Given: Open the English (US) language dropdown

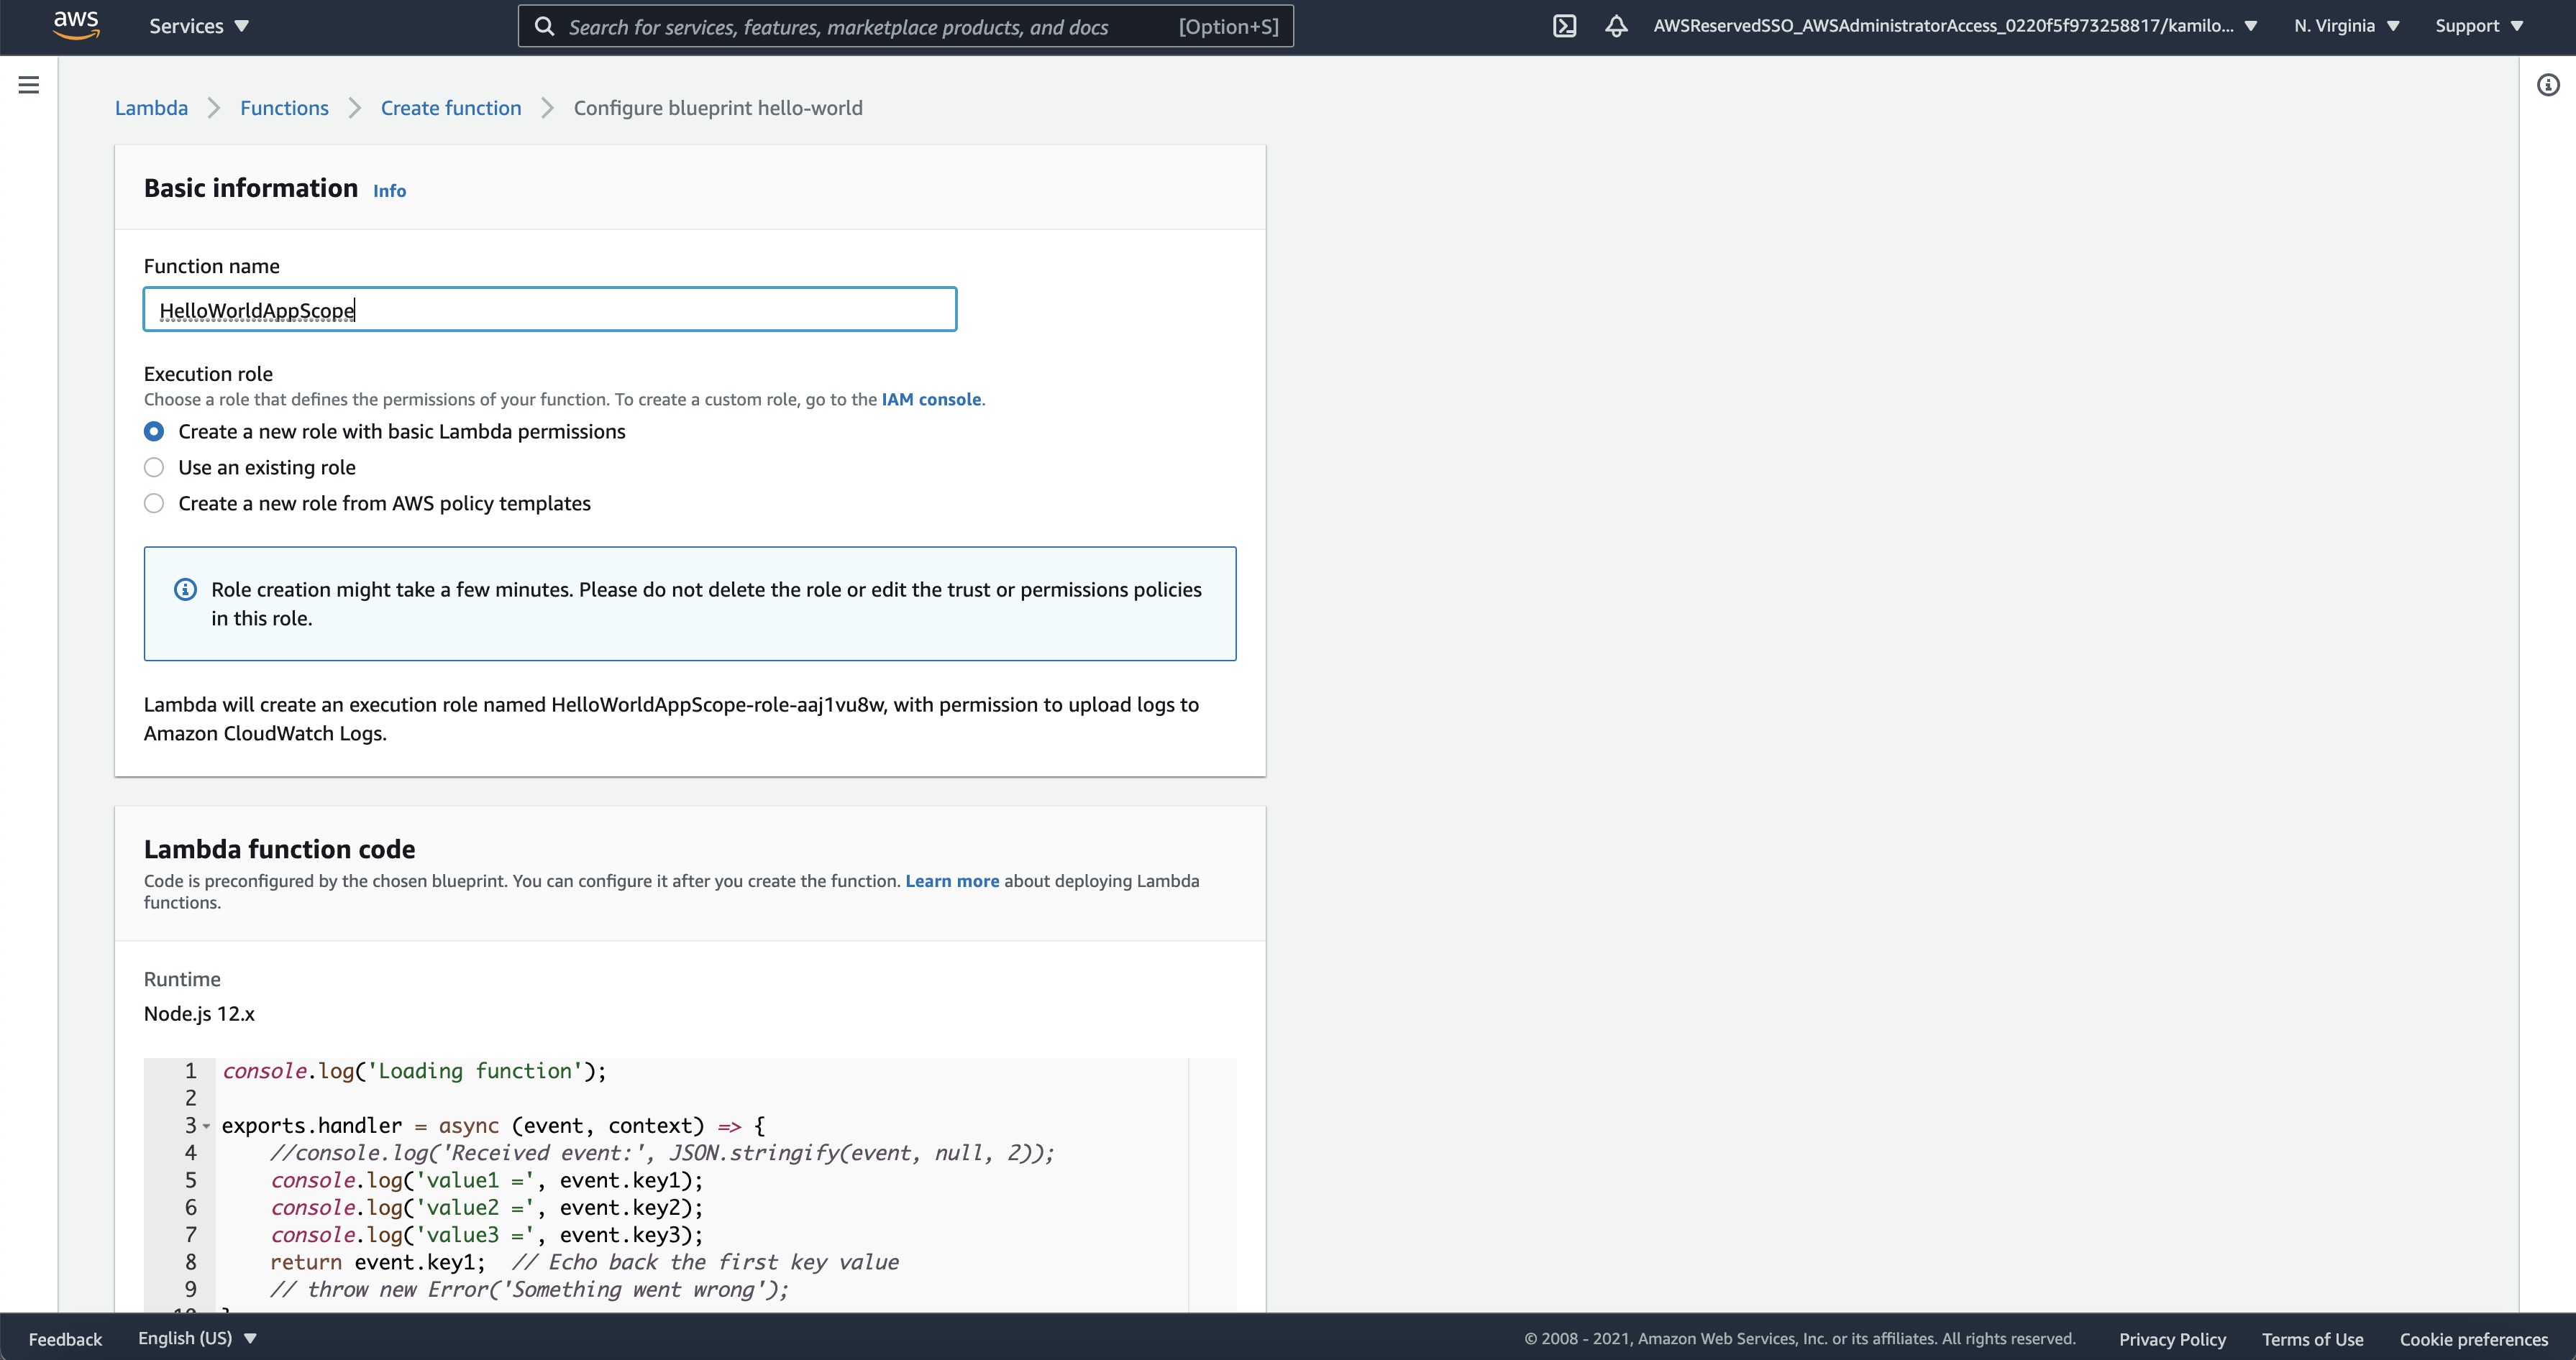Looking at the screenshot, I should click(x=197, y=1338).
